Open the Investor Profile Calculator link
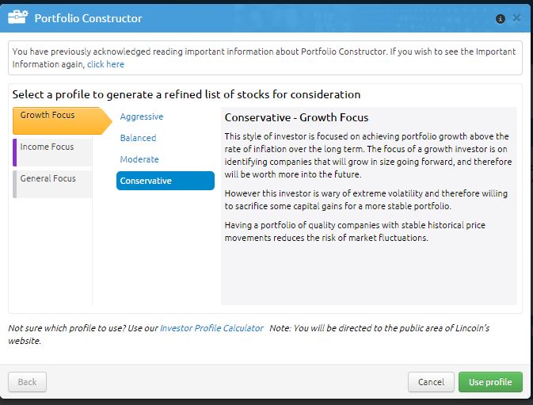533x405 pixels. pos(211,328)
